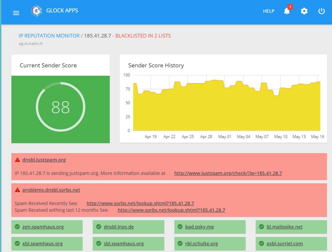Click the 'Sender Score History' heading
The width and height of the screenshot is (332, 252).
[x=156, y=65]
